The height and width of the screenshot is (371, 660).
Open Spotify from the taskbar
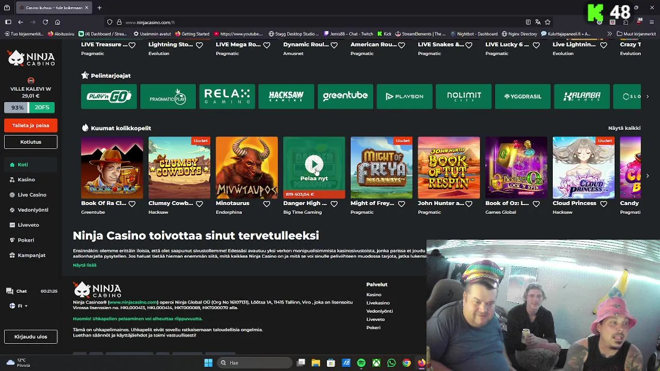(361, 363)
